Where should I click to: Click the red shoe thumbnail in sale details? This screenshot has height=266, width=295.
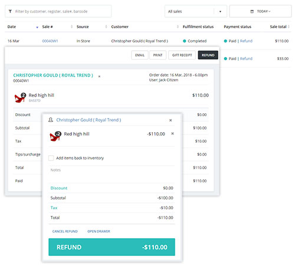pos(20,97)
